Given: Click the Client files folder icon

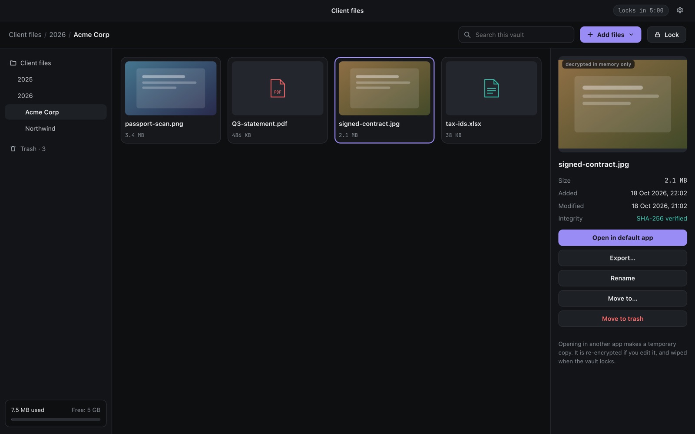Looking at the screenshot, I should click(13, 63).
